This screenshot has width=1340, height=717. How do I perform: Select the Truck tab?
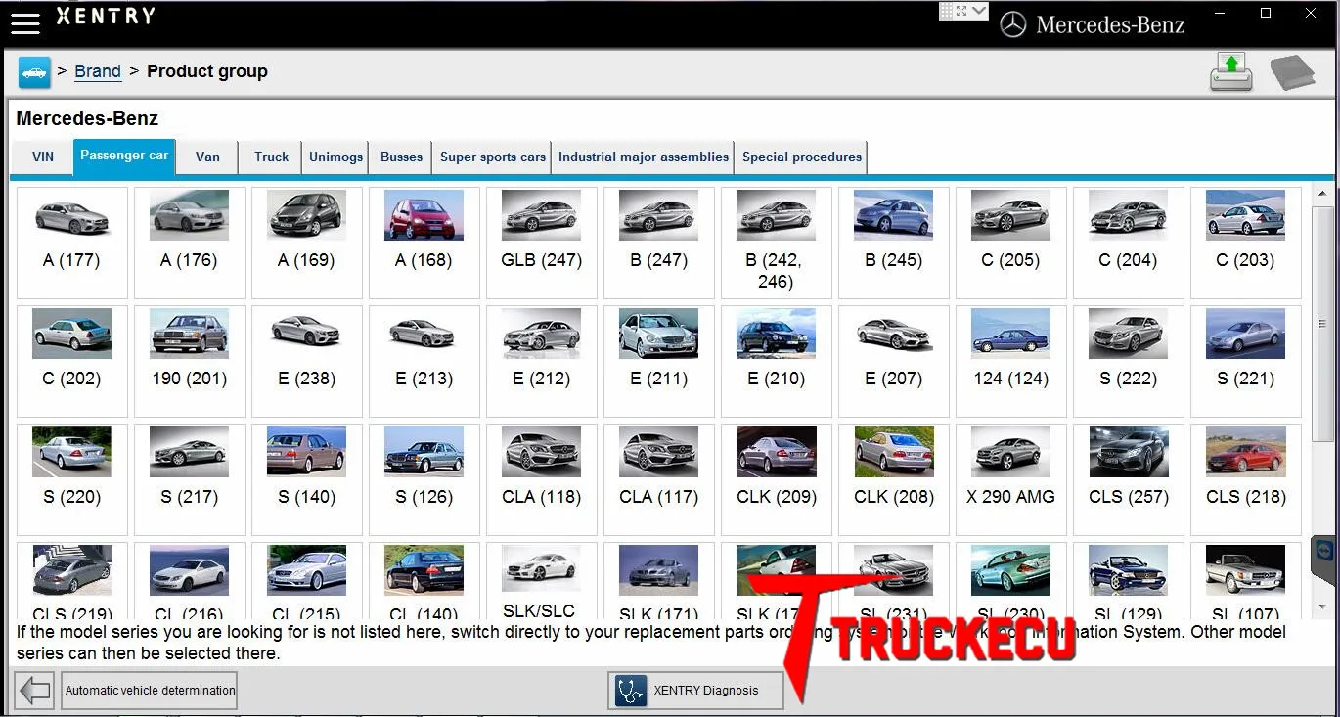coord(270,157)
